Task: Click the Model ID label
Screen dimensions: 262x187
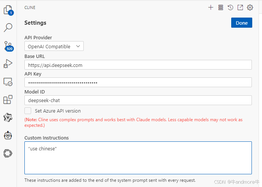Action: [35, 92]
